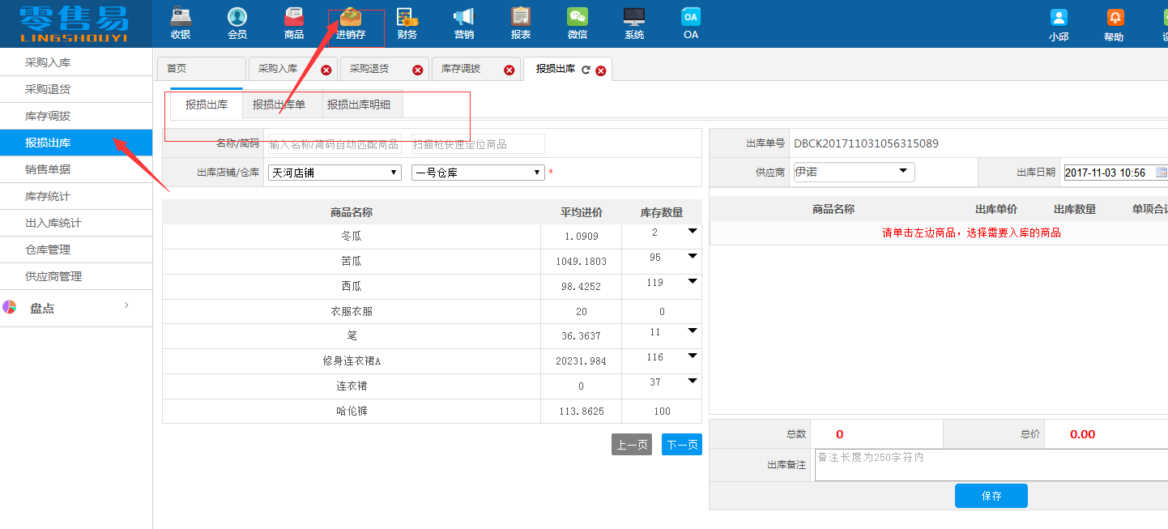Open the 会员 member management module
Viewport: 1168px width, 529px height.
pyautogui.click(x=237, y=23)
